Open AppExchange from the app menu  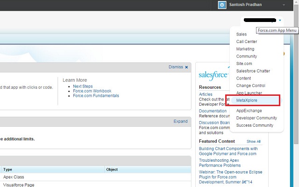point(249,111)
